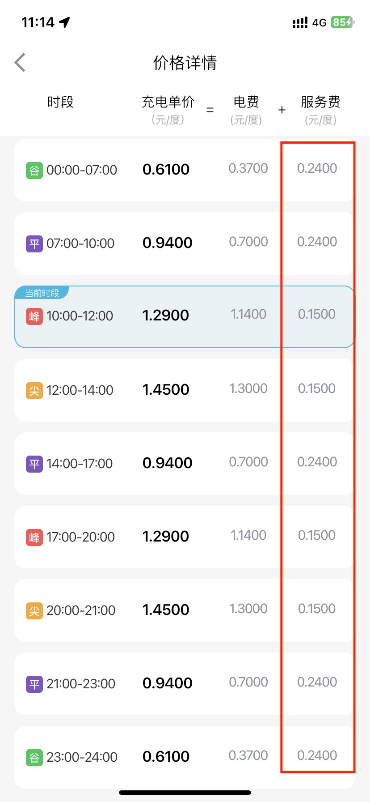Tap green 谷 icon for 00:00-07:00
The image size is (370, 802).
[34, 171]
